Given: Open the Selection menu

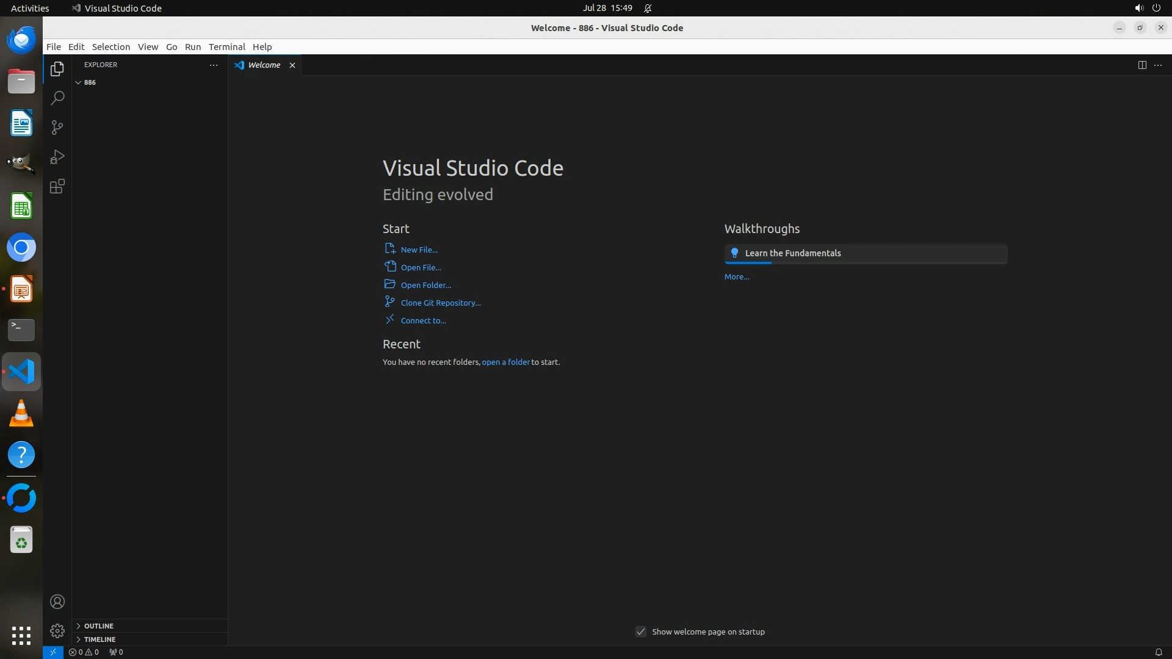Looking at the screenshot, I should [x=110, y=46].
